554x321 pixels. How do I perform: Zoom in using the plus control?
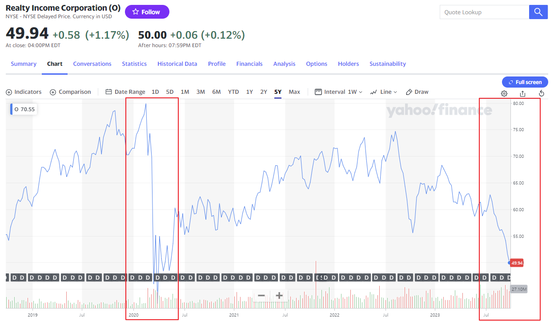pyautogui.click(x=279, y=295)
